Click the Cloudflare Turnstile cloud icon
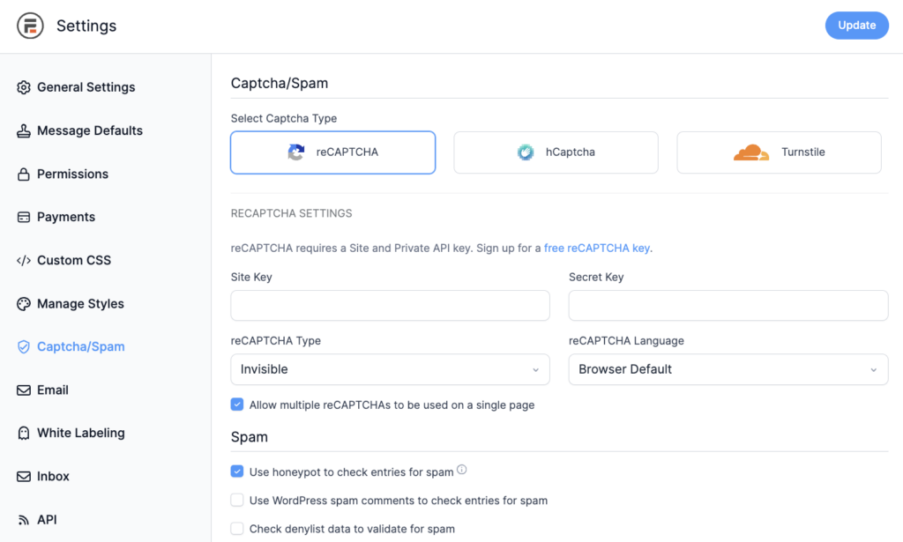This screenshot has width=903, height=542. pyautogui.click(x=751, y=152)
